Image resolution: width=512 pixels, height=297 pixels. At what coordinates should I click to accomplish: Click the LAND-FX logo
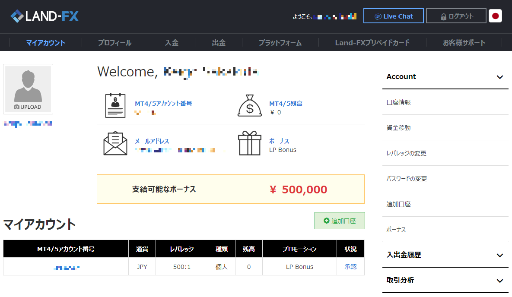(45, 16)
